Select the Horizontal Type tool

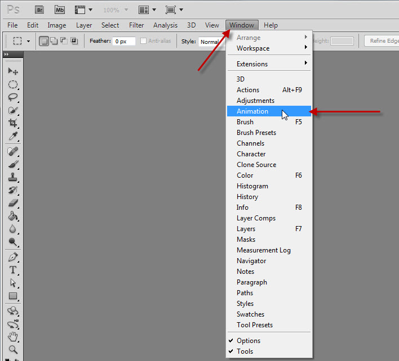tap(13, 270)
